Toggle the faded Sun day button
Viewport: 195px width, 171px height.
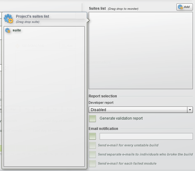click(69, 109)
